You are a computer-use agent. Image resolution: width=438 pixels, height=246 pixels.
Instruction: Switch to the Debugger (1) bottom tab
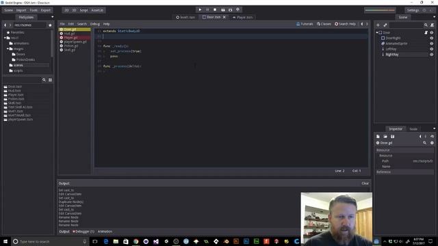(83, 232)
